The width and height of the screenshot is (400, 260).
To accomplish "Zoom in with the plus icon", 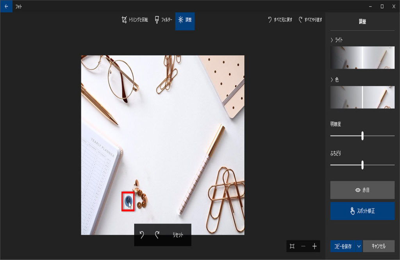I will (314, 246).
